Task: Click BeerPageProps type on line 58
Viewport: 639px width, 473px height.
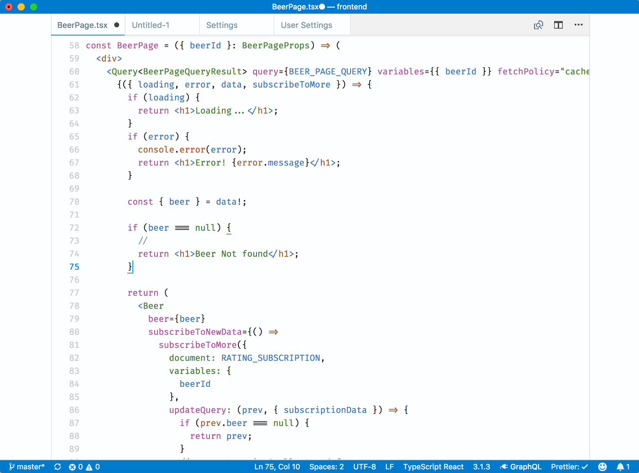Action: pyautogui.click(x=276, y=46)
